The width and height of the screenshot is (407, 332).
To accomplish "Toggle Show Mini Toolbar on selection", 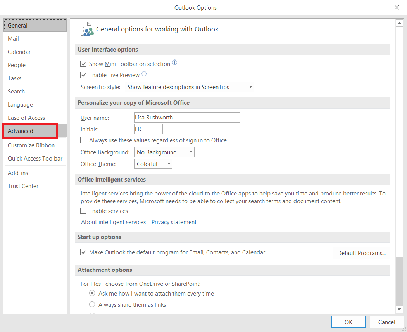I will click(83, 64).
